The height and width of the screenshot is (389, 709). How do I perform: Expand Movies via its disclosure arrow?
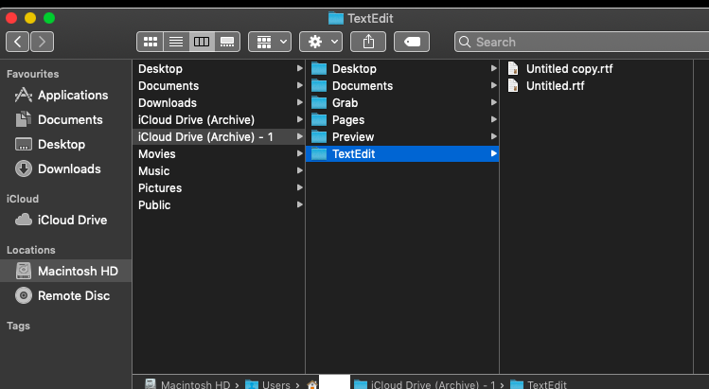pos(299,153)
